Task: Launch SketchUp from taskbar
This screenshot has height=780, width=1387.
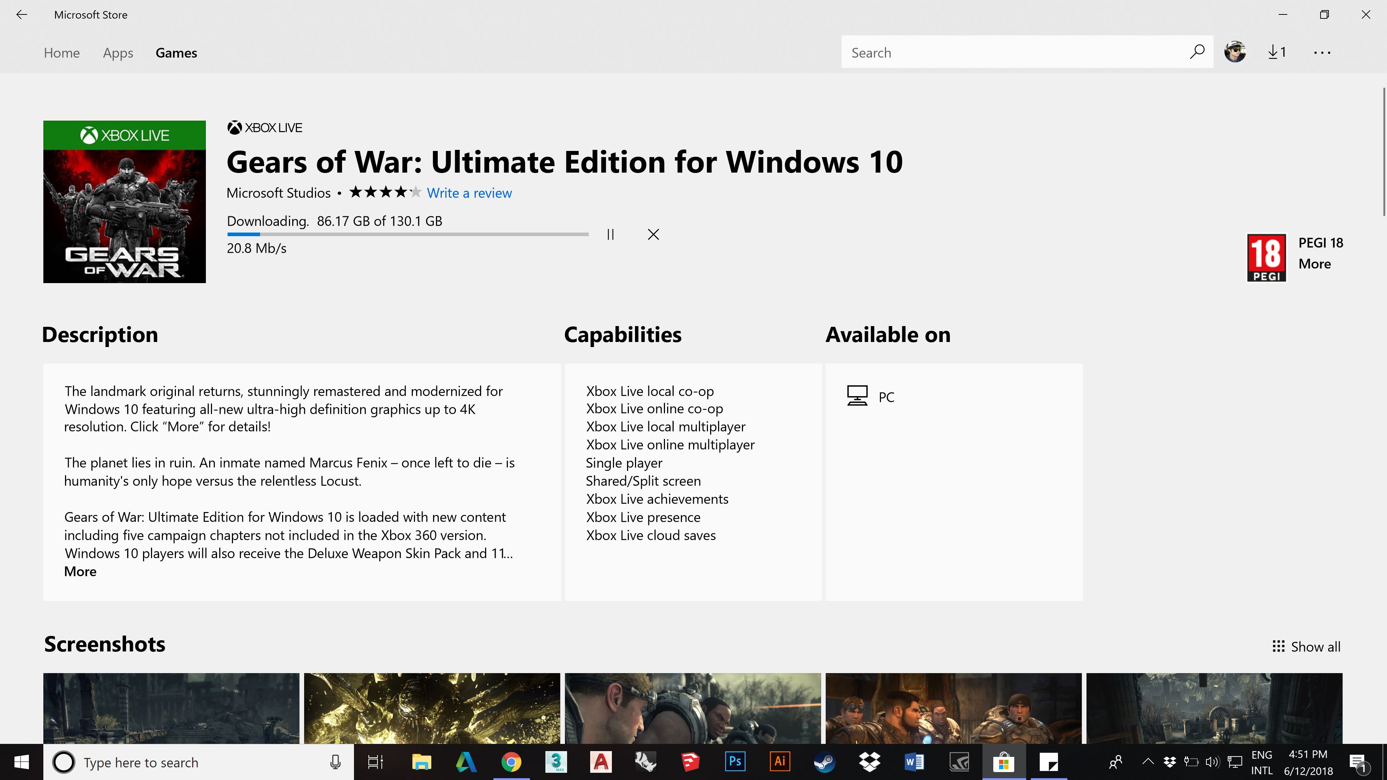Action: (690, 762)
